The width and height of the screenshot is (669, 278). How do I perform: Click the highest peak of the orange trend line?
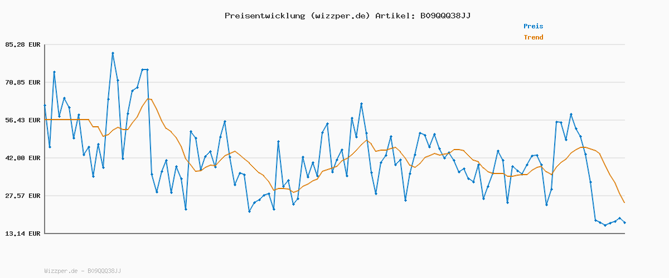point(149,99)
